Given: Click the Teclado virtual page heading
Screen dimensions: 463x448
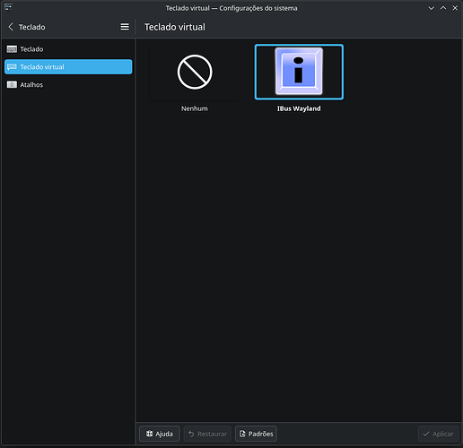Looking at the screenshot, I should click(x=175, y=27).
